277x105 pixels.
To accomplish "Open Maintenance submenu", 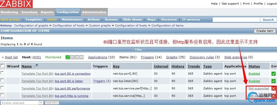I will (x=72, y=19).
